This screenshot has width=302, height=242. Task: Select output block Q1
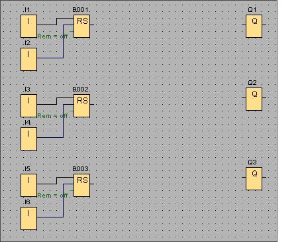point(254,26)
